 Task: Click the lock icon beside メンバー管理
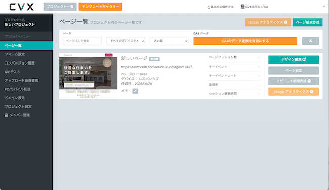pos(6,115)
